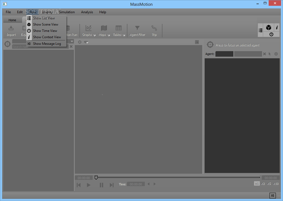
Task: Choose Show List View menu entry
Action: coord(46,18)
